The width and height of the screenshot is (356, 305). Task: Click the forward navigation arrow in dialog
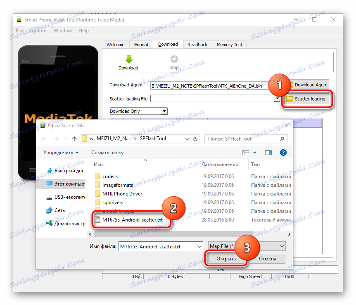[56, 138]
